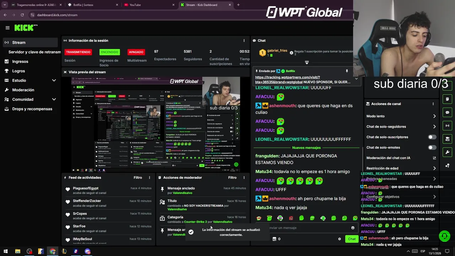
Task: Click the stream preview video thumbnail
Action: click(x=156, y=124)
